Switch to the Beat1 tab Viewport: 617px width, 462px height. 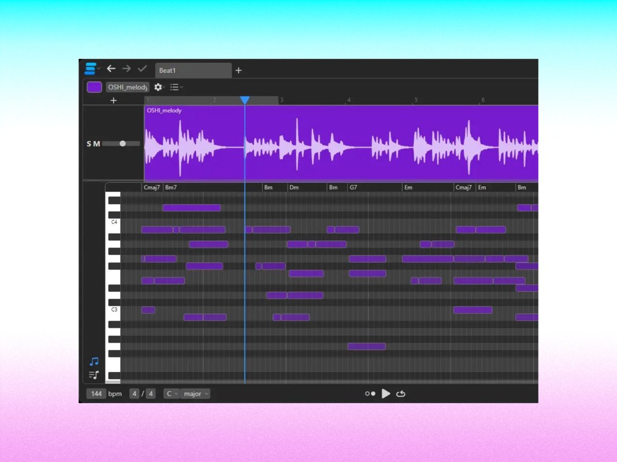(x=193, y=70)
